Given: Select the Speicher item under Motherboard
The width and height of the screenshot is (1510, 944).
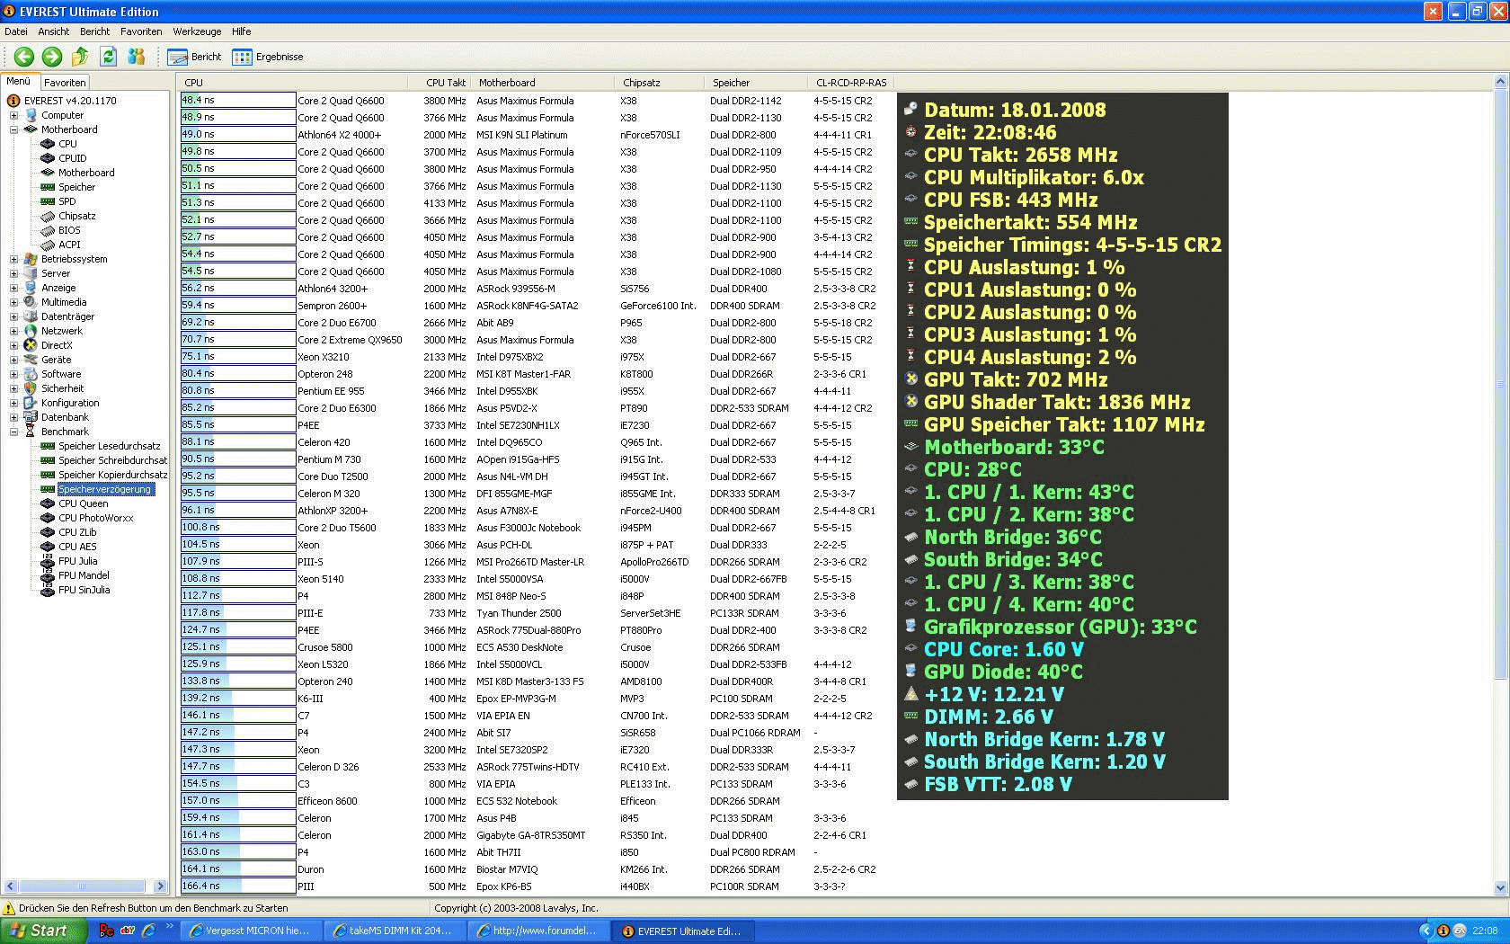Looking at the screenshot, I should point(76,187).
